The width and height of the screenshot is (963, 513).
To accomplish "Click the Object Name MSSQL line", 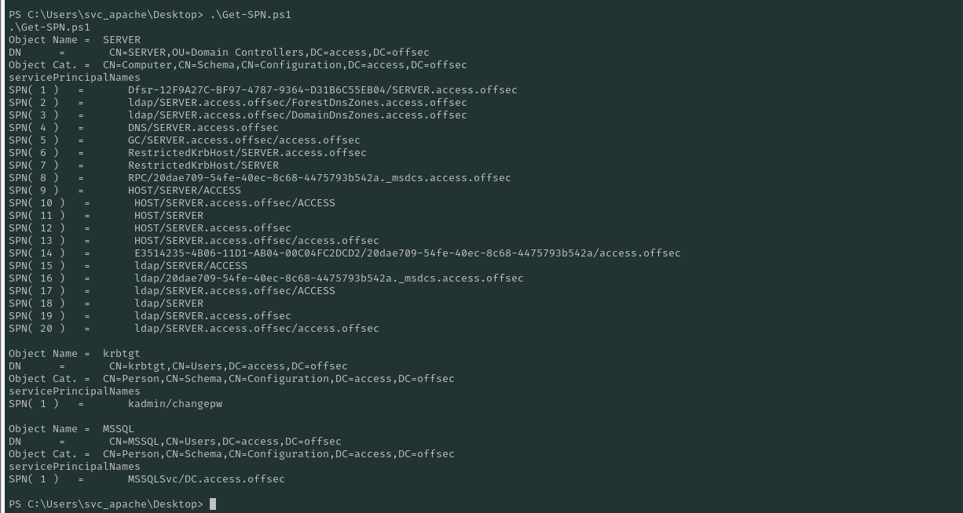I will click(x=71, y=429).
